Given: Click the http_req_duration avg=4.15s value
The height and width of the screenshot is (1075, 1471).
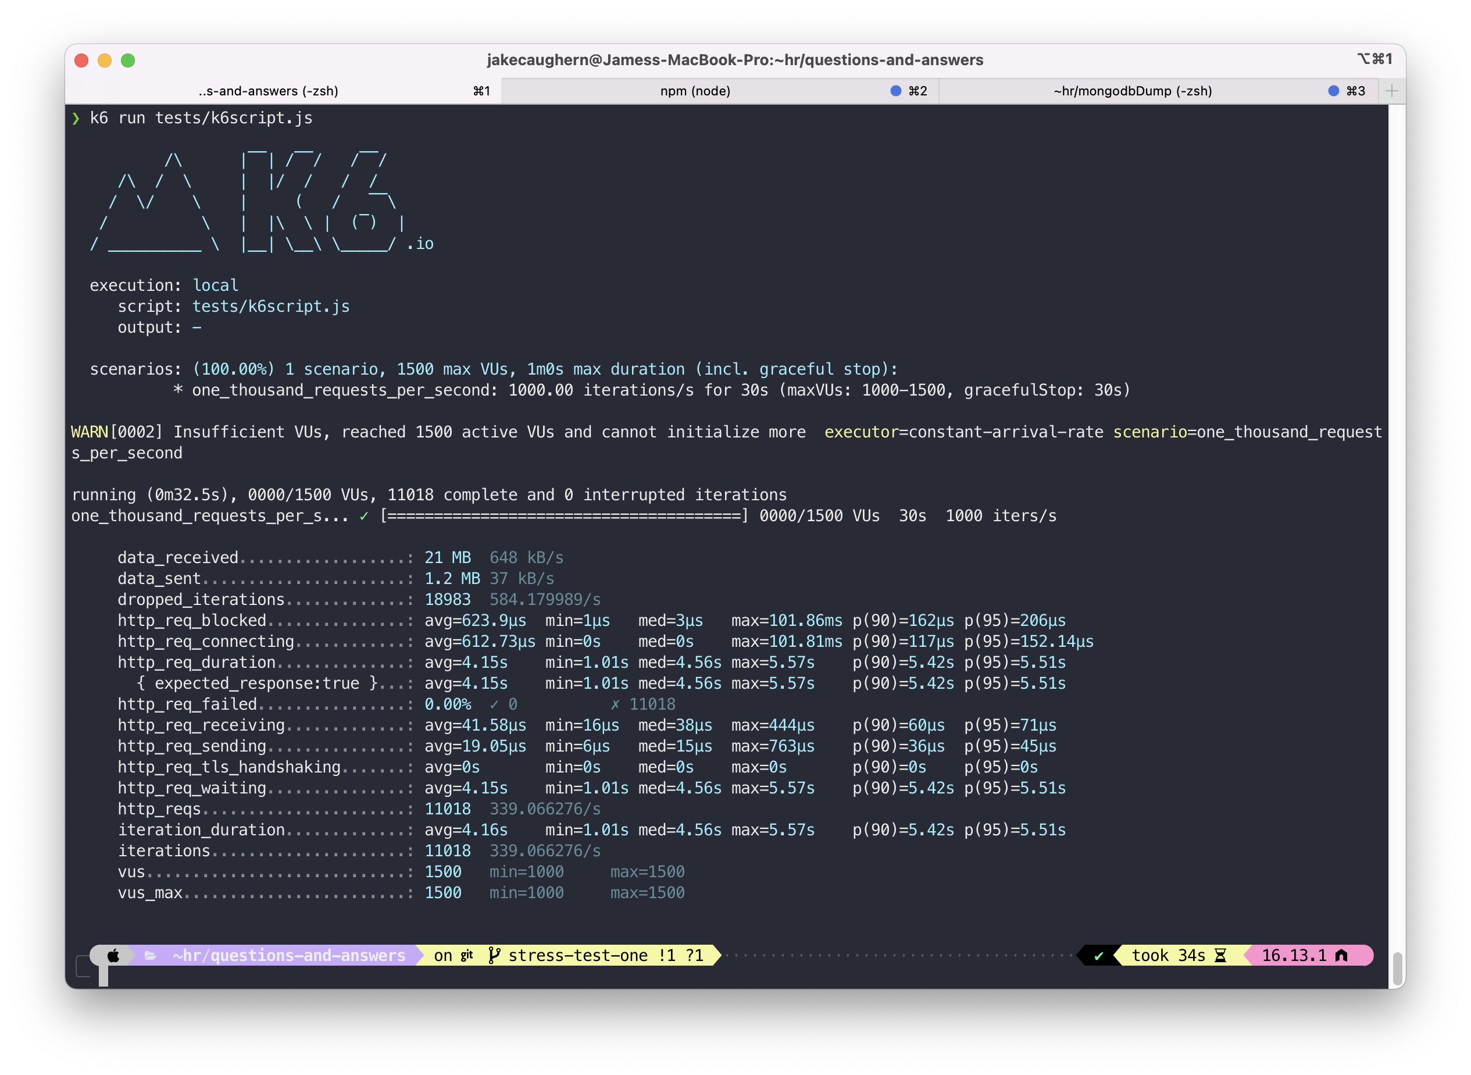Looking at the screenshot, I should (x=466, y=663).
